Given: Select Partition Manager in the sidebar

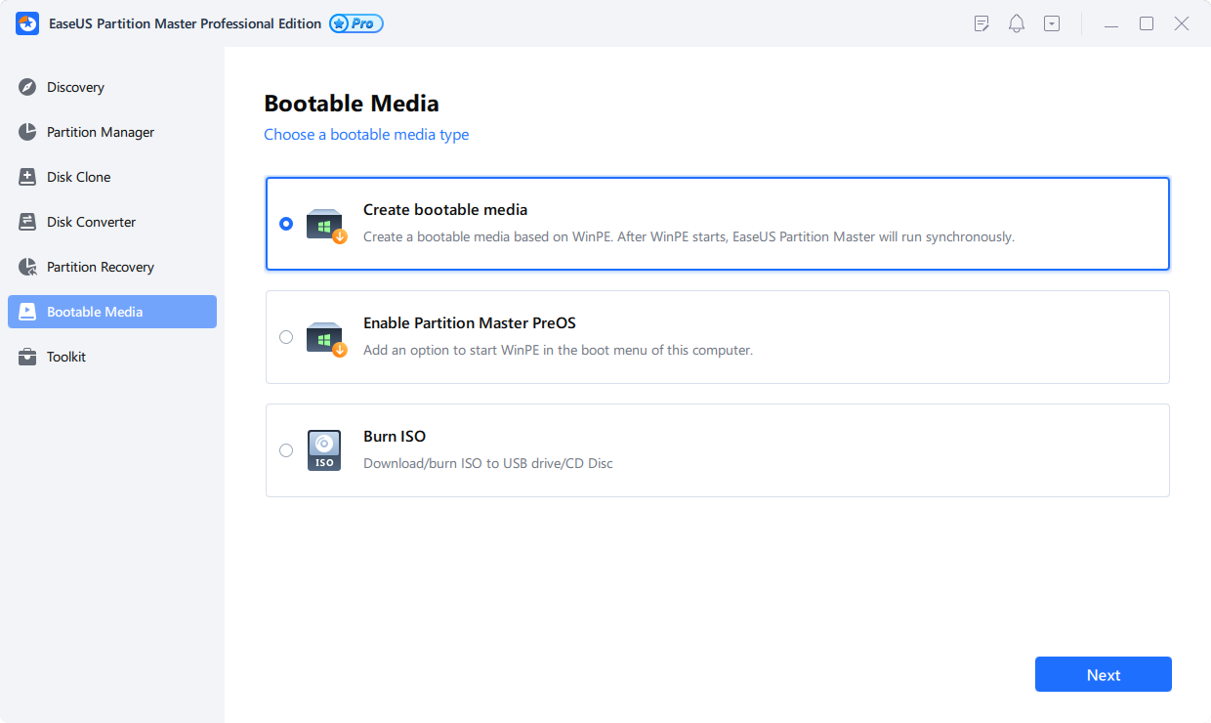Looking at the screenshot, I should pyautogui.click(x=99, y=132).
